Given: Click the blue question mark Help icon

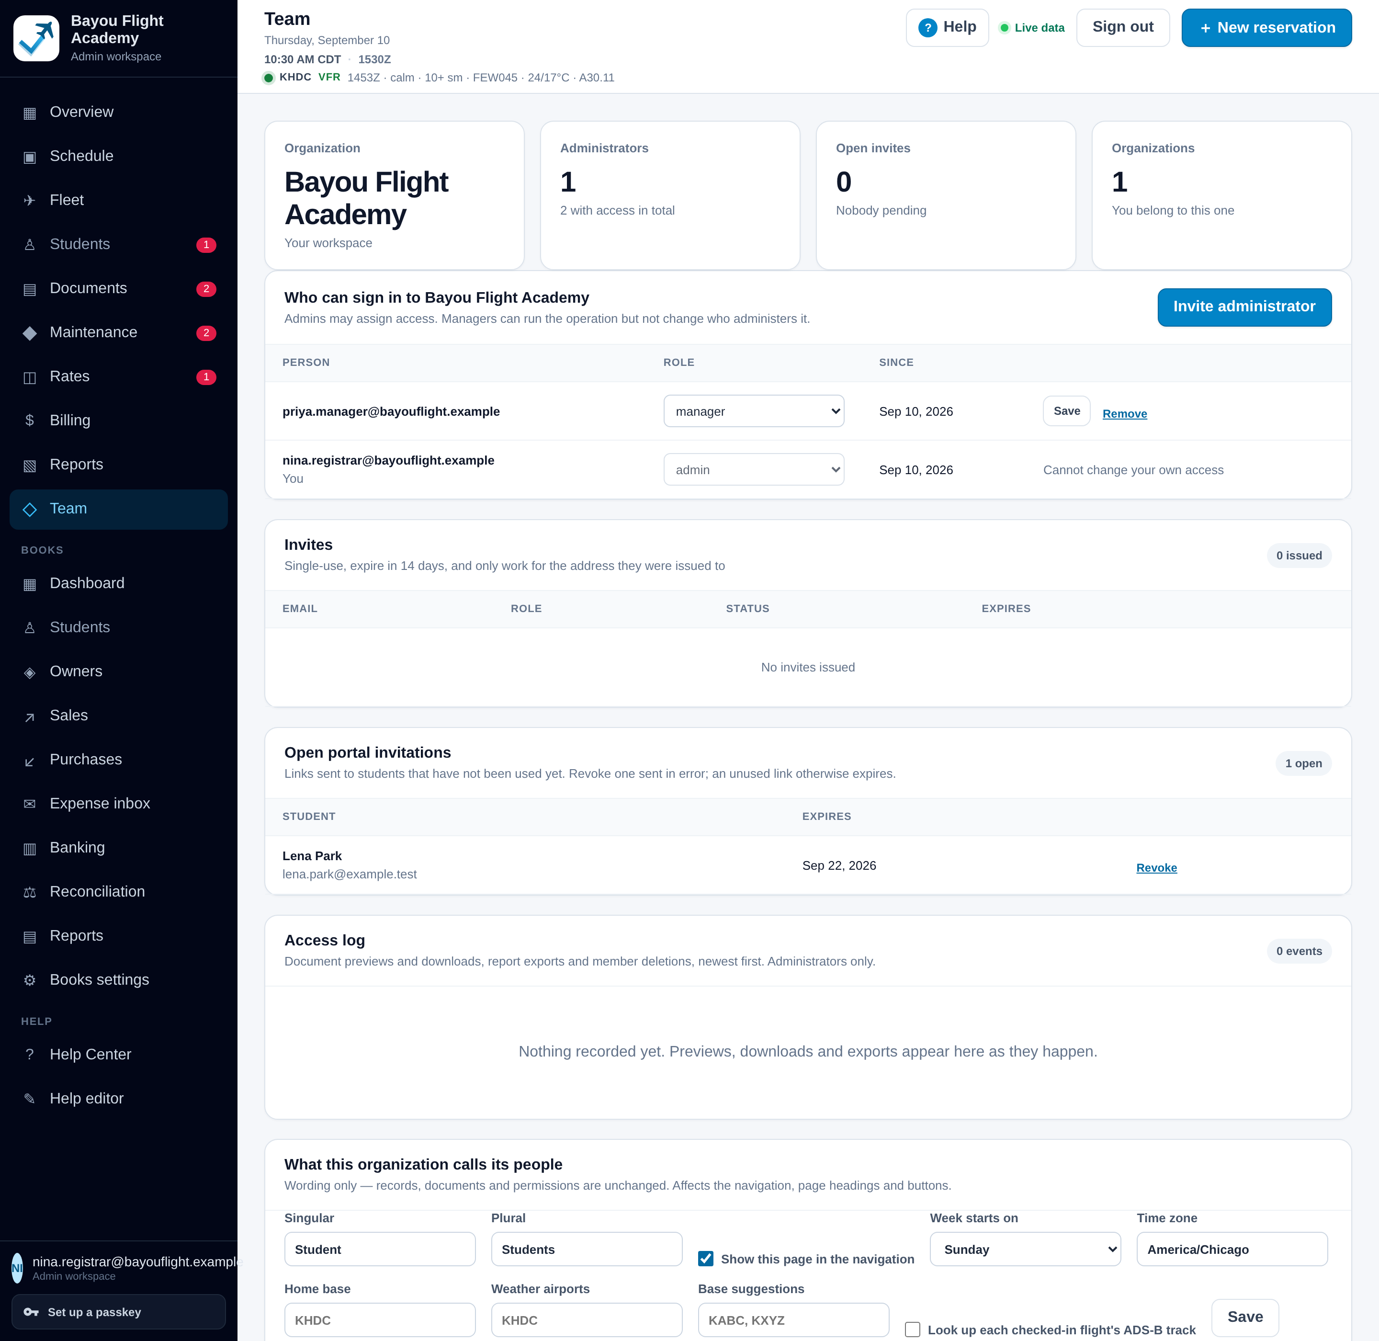Looking at the screenshot, I should pyautogui.click(x=927, y=27).
